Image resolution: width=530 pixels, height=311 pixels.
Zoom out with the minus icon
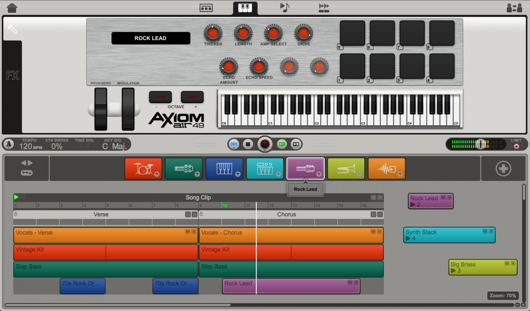coord(518,305)
